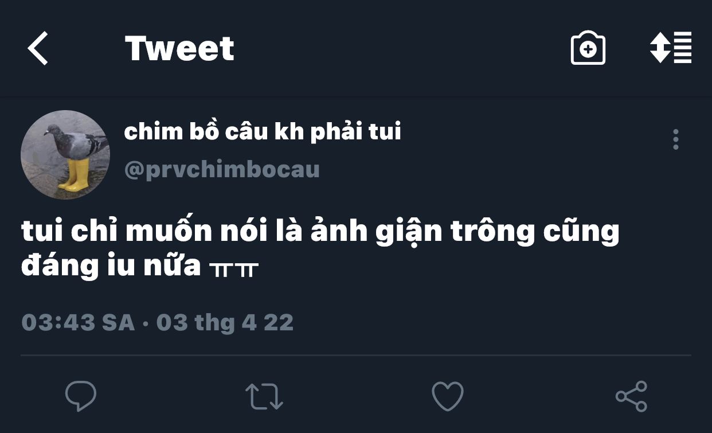Tap the Tweet header title

179,49
